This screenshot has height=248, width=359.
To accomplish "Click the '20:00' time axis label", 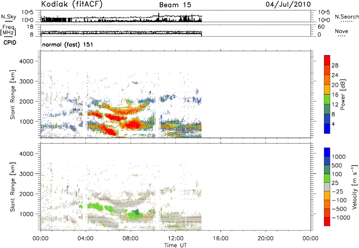I will pyautogui.click(x=266, y=239).
